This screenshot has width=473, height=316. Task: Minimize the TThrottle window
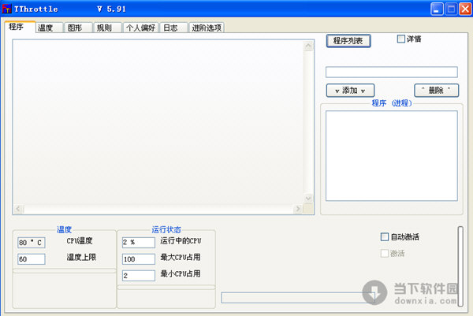click(437, 9)
